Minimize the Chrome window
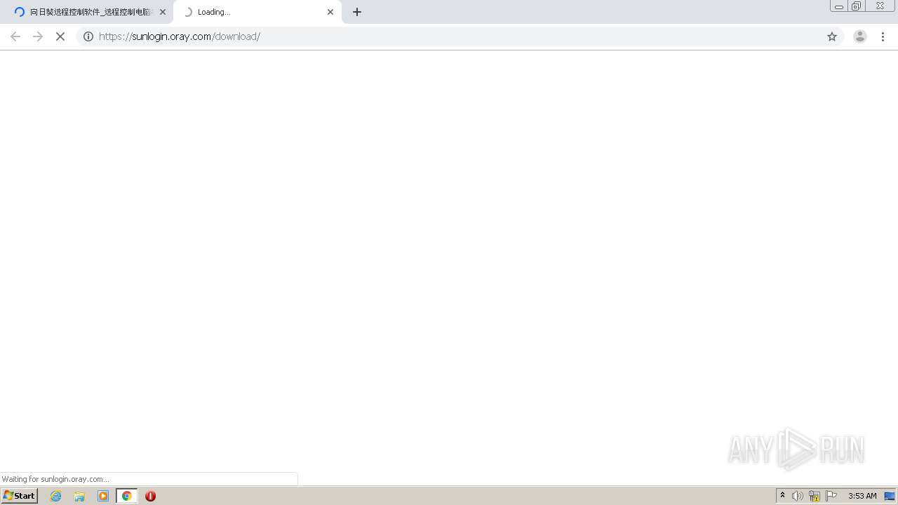898x505 pixels. point(839,6)
